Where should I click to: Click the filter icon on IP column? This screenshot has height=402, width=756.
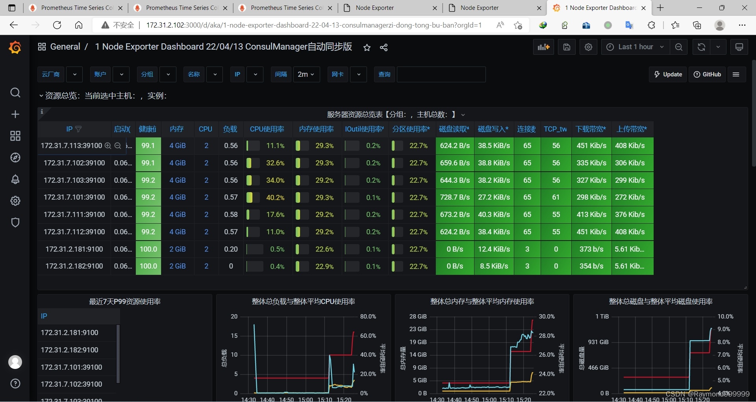(x=78, y=129)
